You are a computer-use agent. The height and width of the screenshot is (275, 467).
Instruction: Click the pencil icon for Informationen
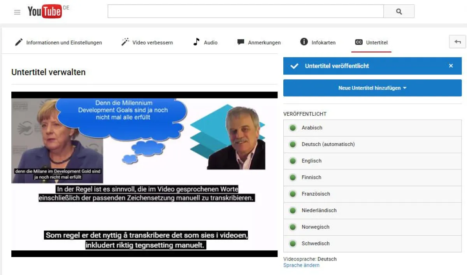[x=19, y=42]
